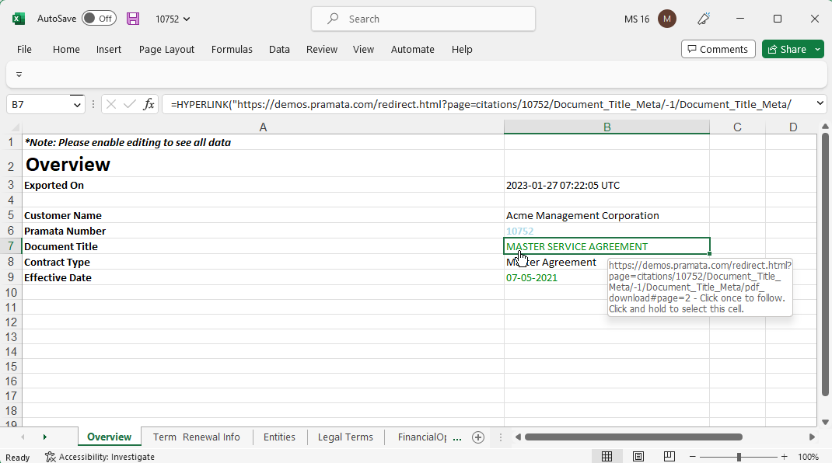Expand the Share button dropdown arrow
The width and height of the screenshot is (832, 463).
(818, 49)
